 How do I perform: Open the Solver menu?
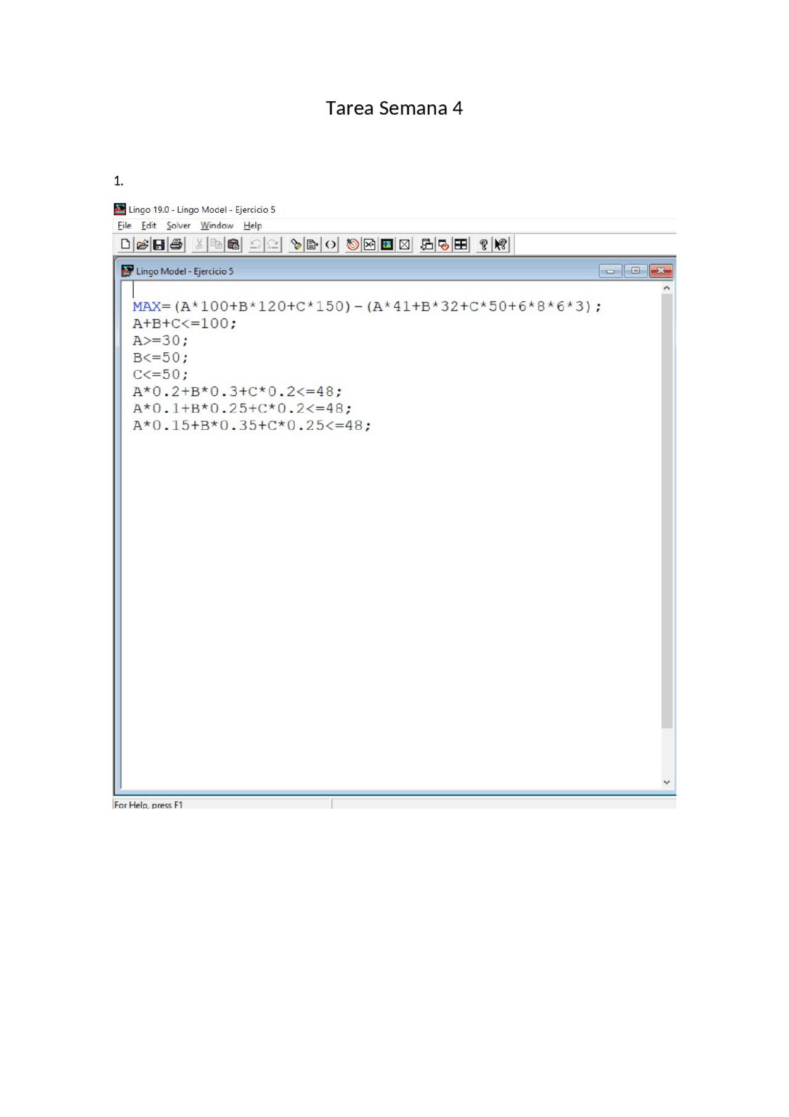[x=178, y=226]
